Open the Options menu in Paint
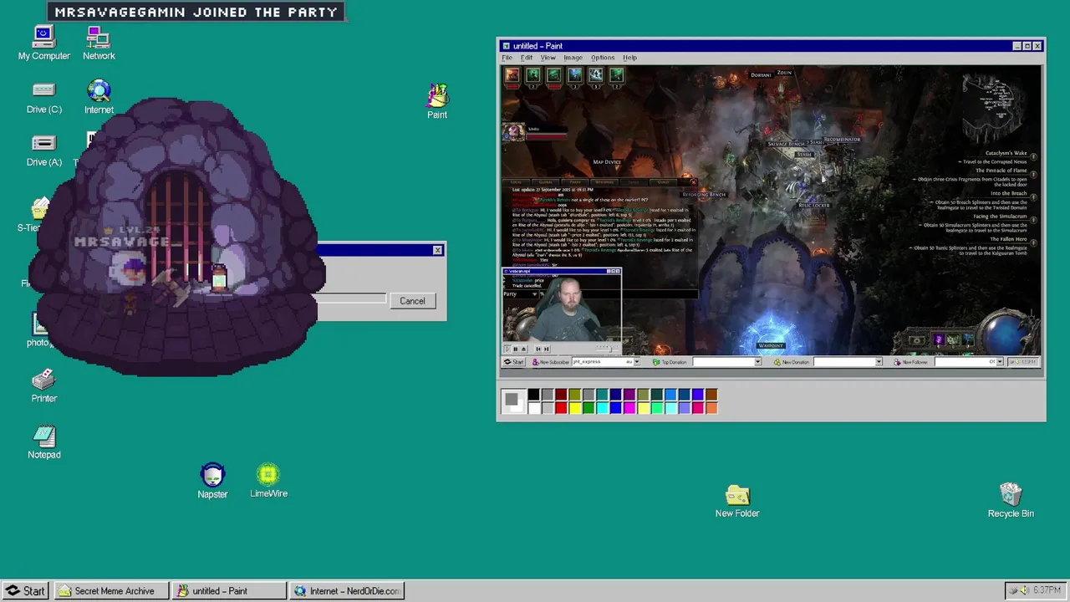 [603, 58]
